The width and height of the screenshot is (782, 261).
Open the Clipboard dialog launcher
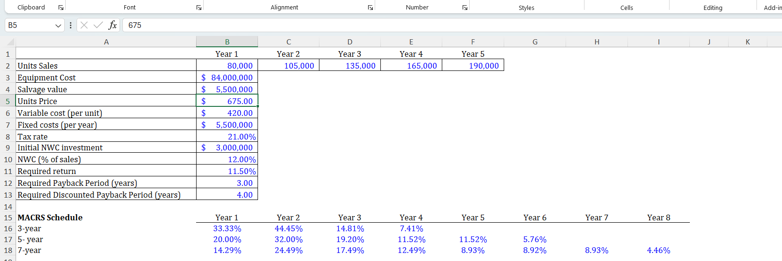pos(61,8)
